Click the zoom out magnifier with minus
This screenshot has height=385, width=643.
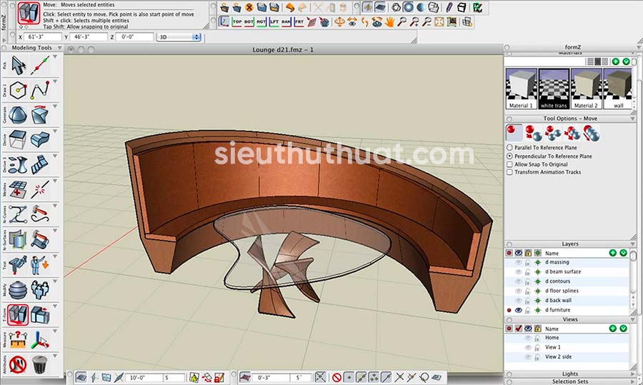(427, 21)
